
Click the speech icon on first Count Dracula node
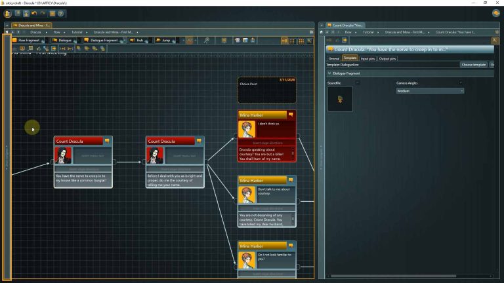click(x=107, y=141)
